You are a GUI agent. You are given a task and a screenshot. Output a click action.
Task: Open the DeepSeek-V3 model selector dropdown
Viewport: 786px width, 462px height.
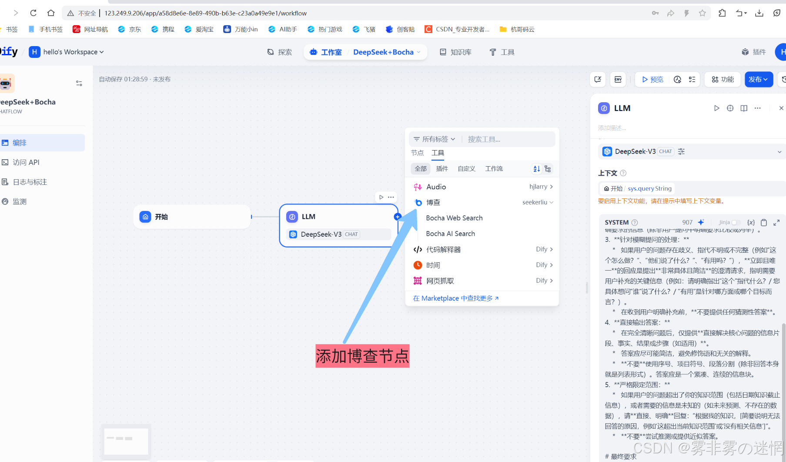692,151
